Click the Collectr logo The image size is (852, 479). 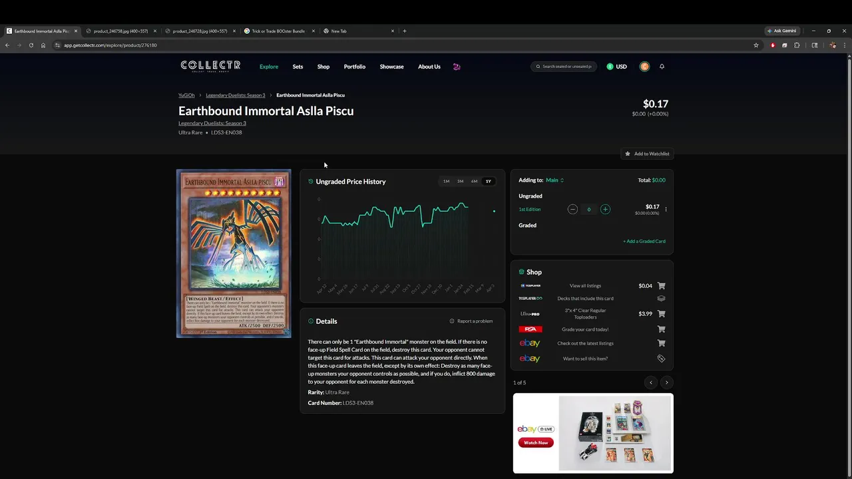(210, 66)
